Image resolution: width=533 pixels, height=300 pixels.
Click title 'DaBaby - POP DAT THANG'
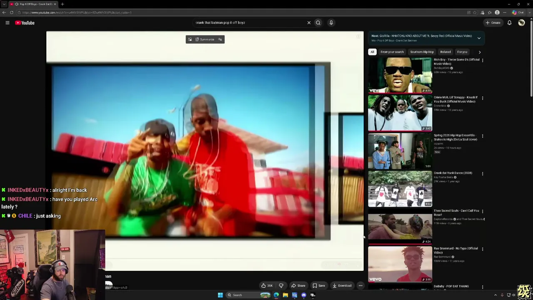pos(451,286)
